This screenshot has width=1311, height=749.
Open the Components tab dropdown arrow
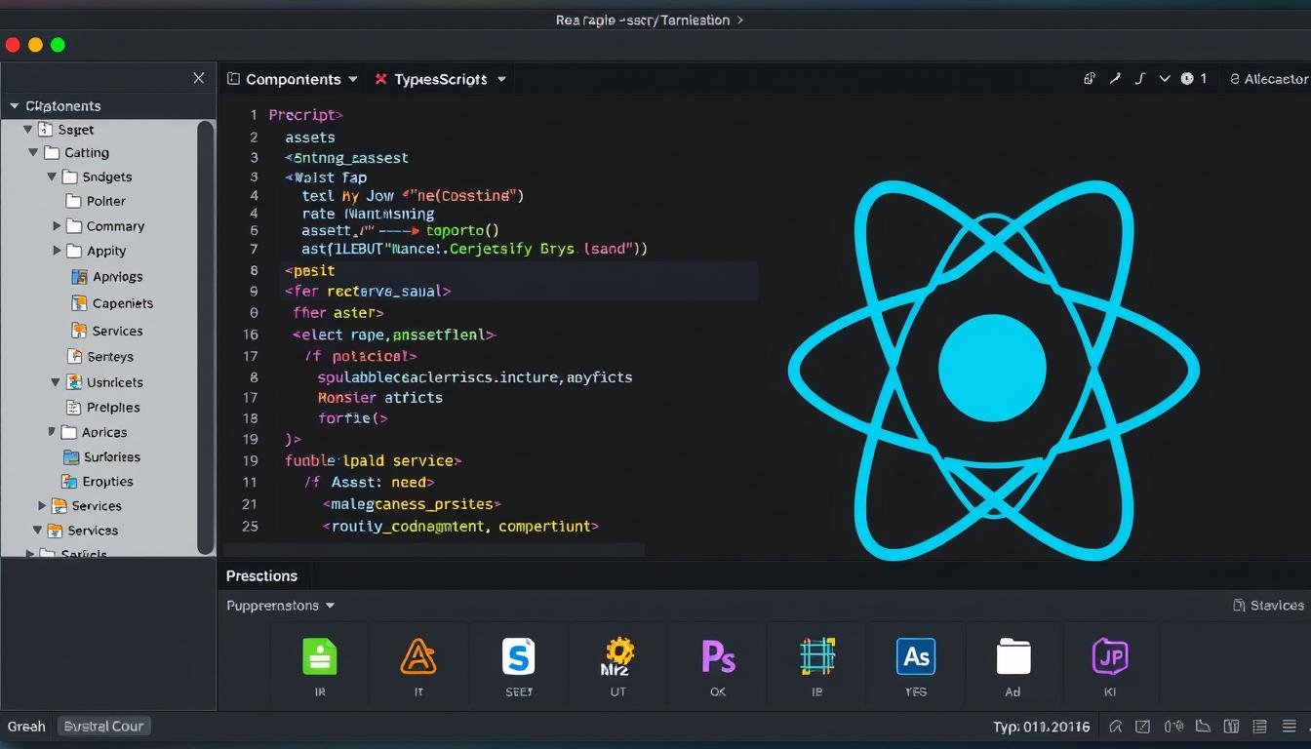click(353, 79)
